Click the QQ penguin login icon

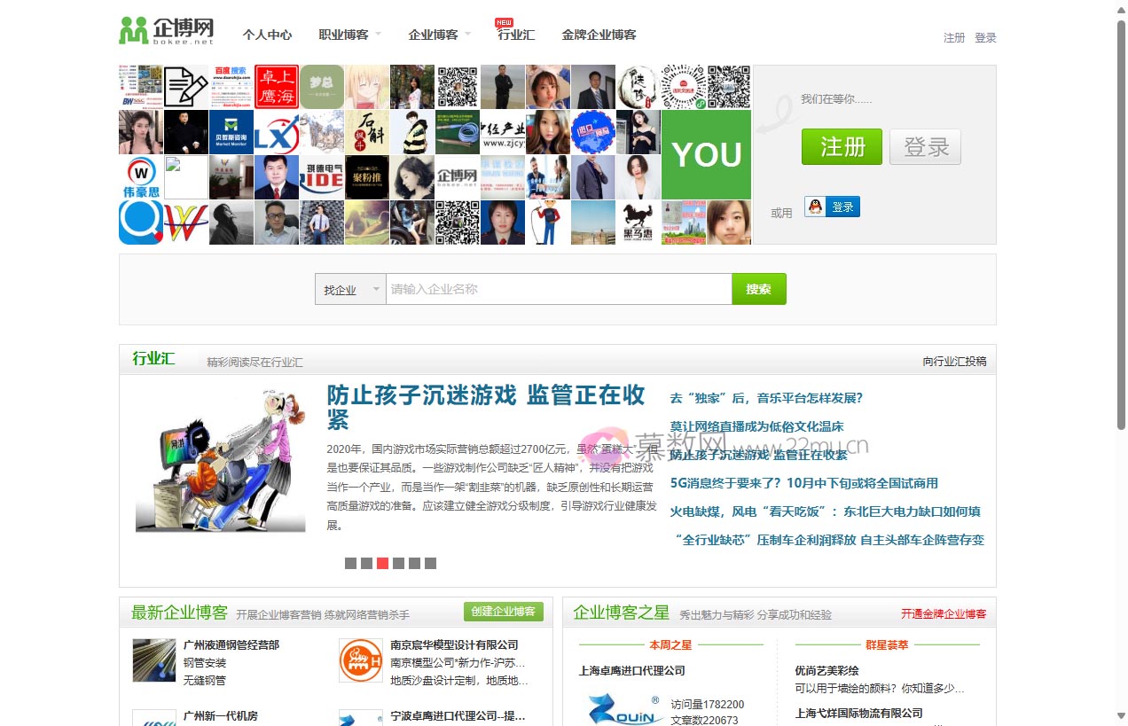point(816,207)
